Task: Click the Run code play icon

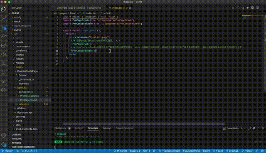Action: [233, 8]
